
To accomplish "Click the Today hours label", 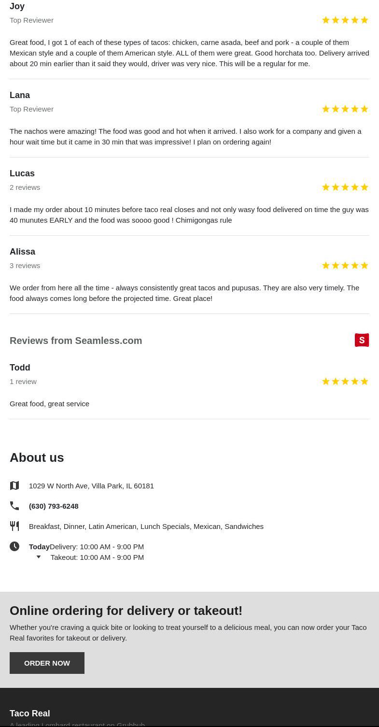I will 39,546.
